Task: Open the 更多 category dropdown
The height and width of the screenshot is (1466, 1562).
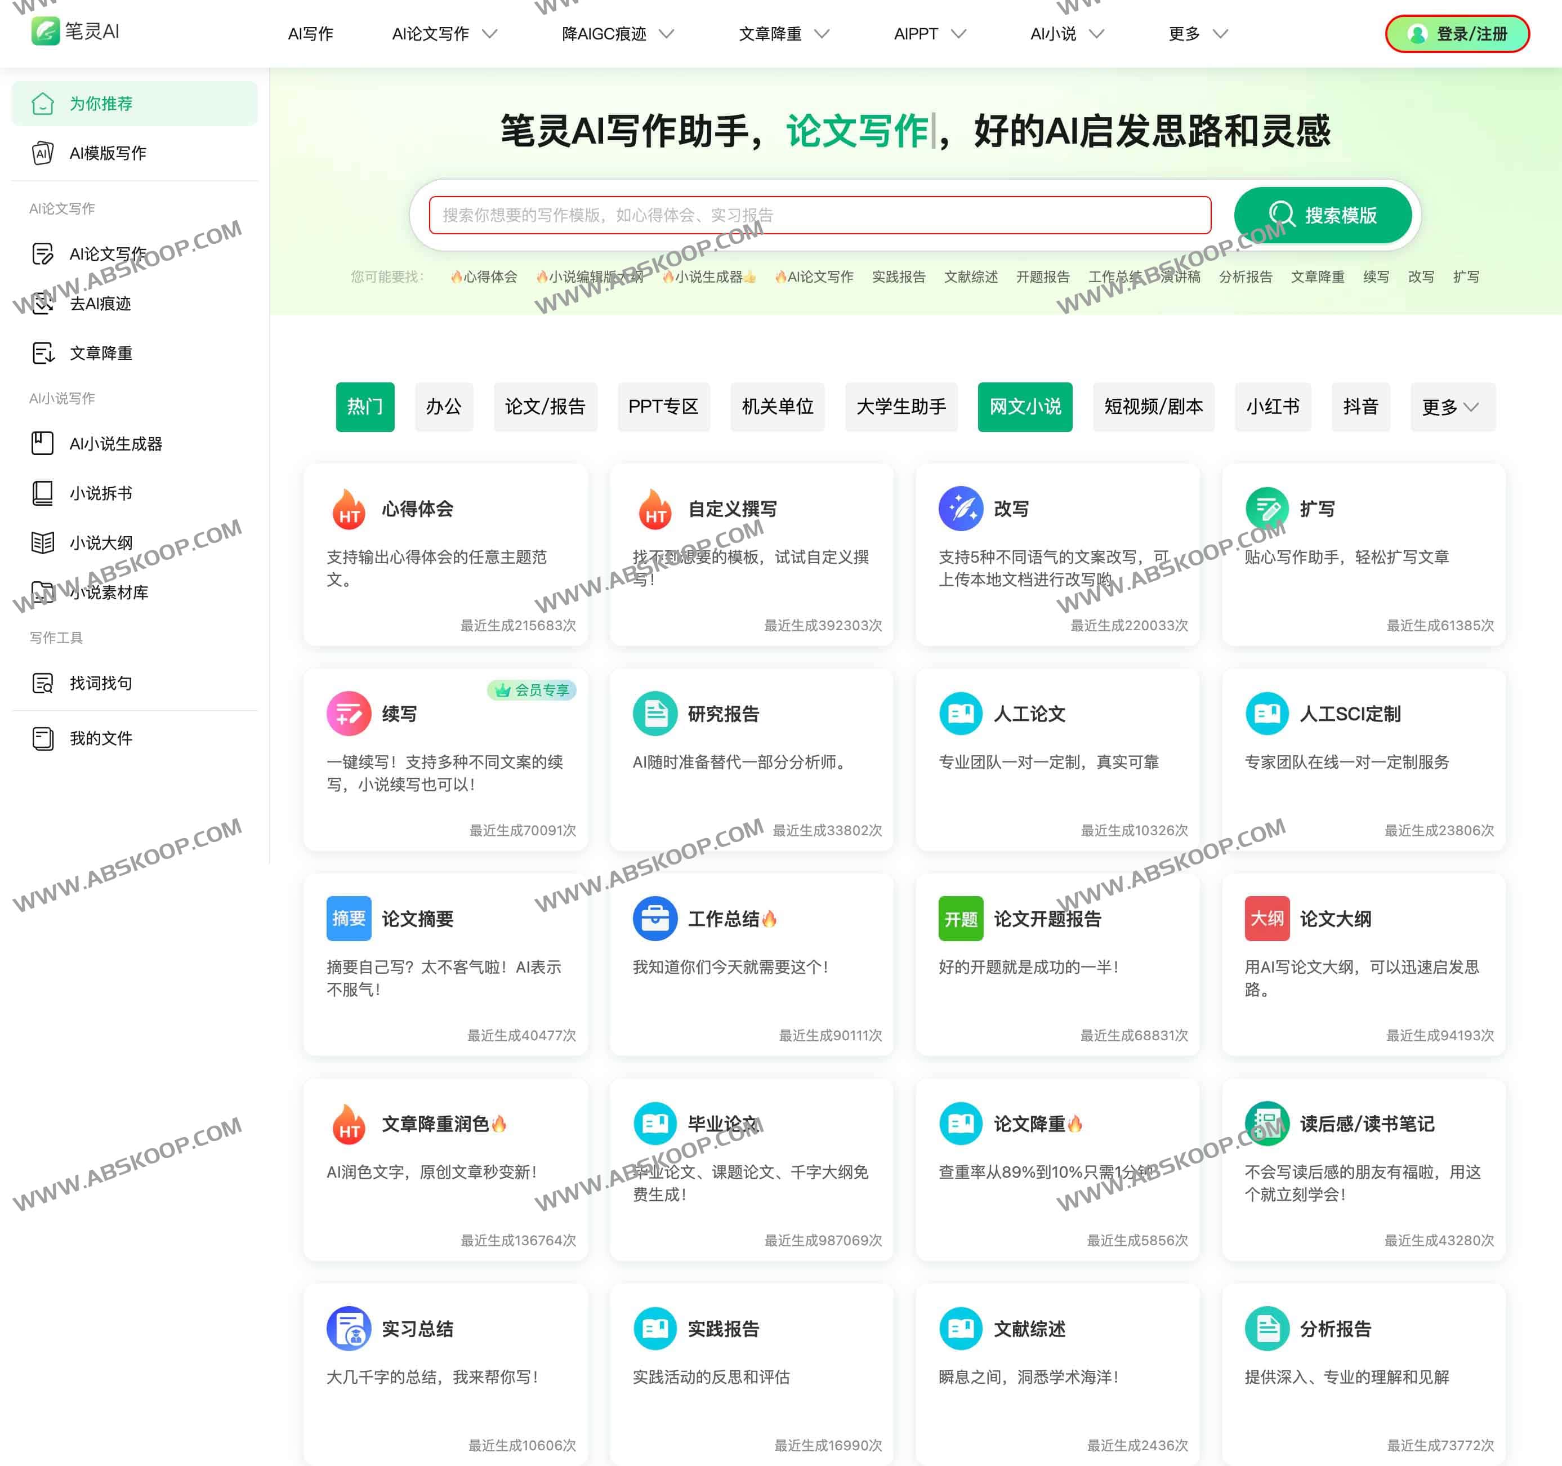Action: coord(1452,407)
